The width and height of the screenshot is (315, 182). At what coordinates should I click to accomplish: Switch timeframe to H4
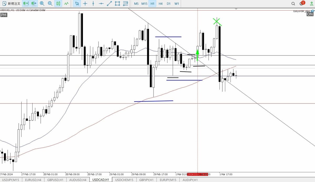pyautogui.click(x=161, y=4)
